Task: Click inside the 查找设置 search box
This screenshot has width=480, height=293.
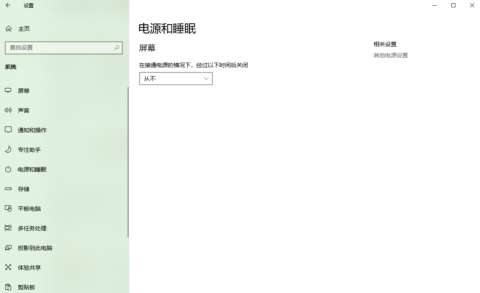Action: click(61, 48)
